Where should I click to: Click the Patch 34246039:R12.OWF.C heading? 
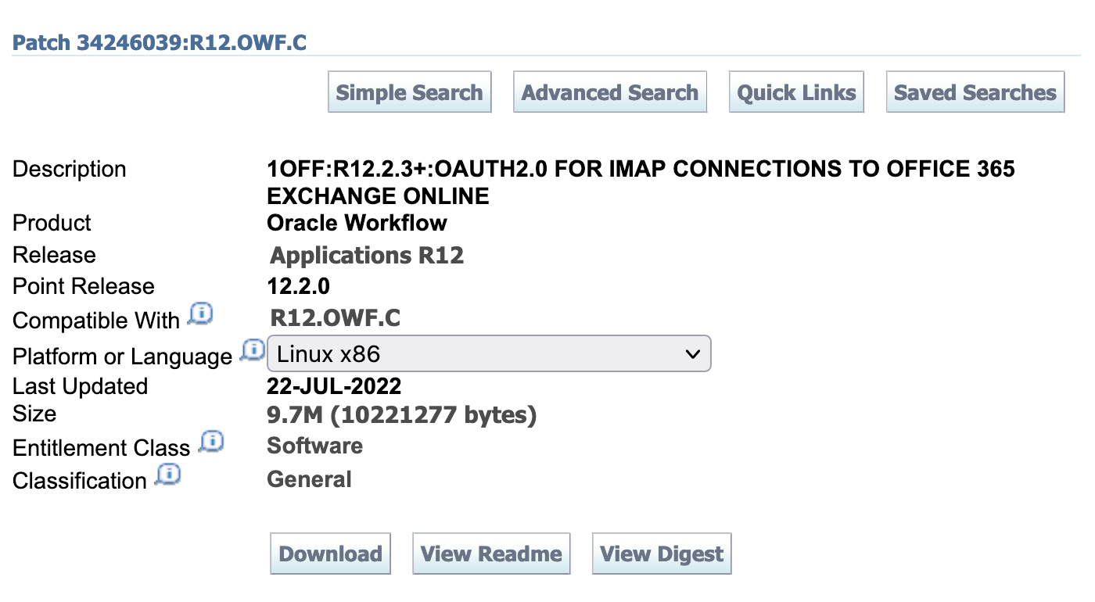[x=160, y=42]
